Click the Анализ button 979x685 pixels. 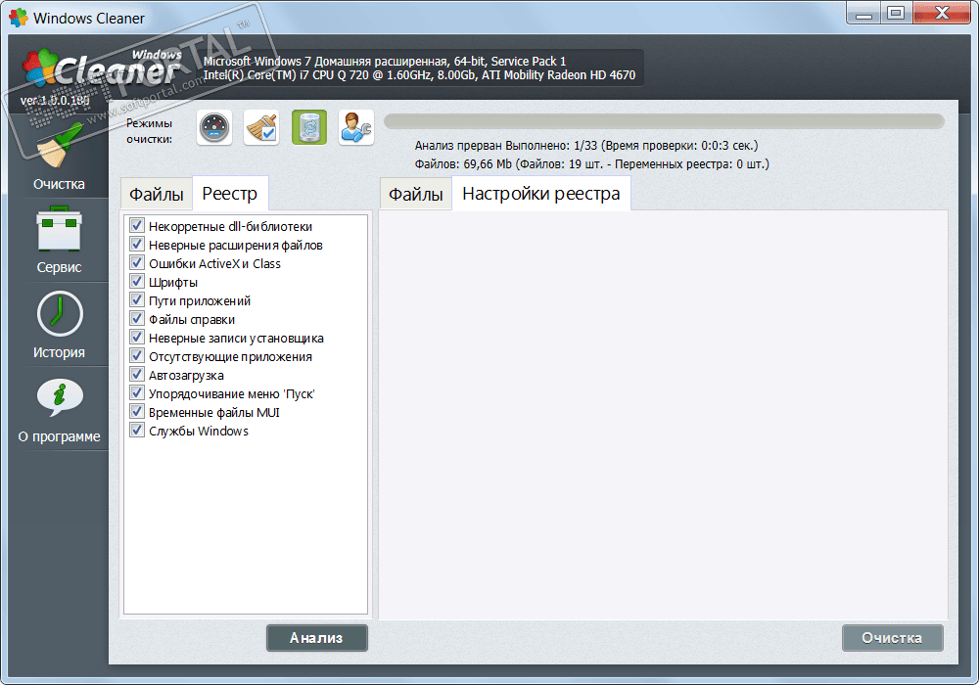pos(316,638)
